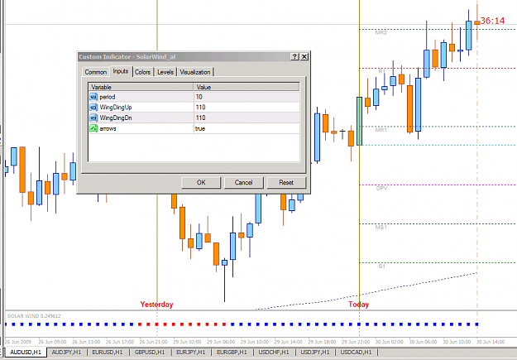Screen dimensions: 517x360
Task: Select the Inputs tab
Action: pos(121,71)
